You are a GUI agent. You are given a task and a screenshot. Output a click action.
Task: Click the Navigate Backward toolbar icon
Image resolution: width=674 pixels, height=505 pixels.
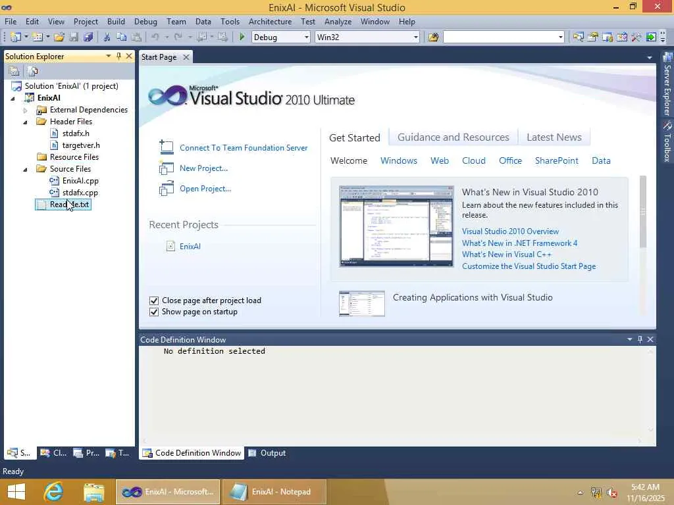coord(201,37)
